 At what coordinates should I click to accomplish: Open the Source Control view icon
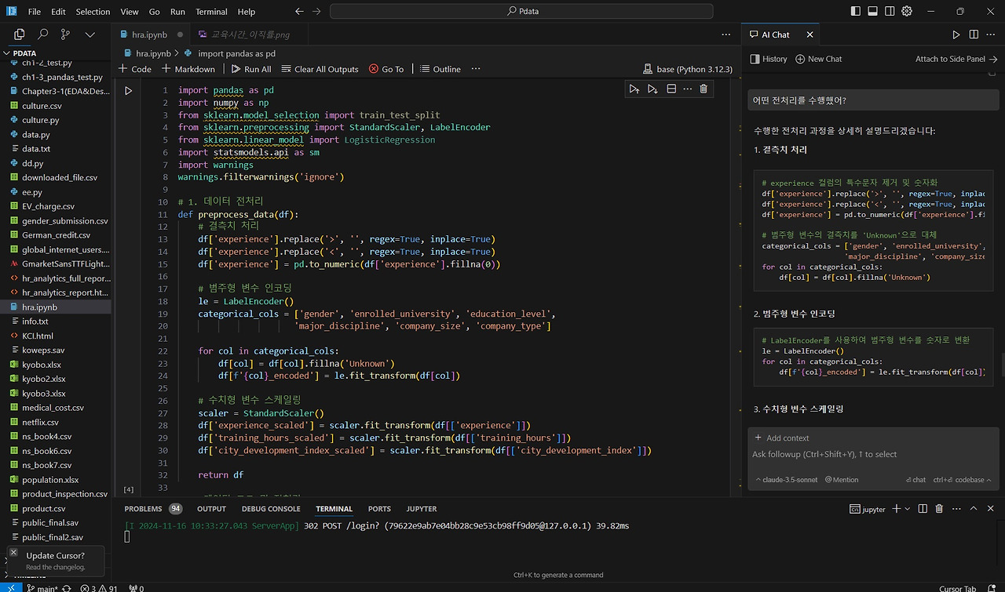click(66, 35)
